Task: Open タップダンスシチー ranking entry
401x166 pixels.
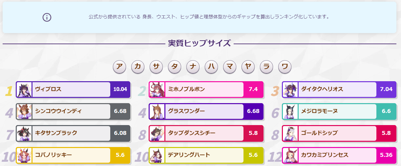Action: 206,133
